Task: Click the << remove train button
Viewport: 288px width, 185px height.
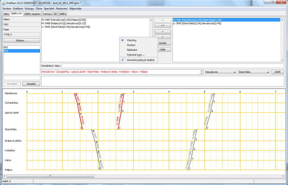Action: tap(163, 25)
